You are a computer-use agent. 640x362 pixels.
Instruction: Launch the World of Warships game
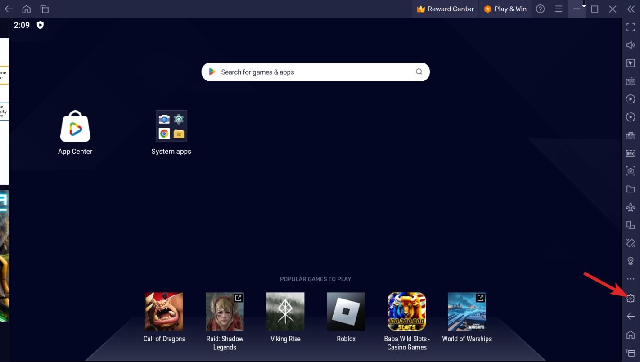pos(467,317)
